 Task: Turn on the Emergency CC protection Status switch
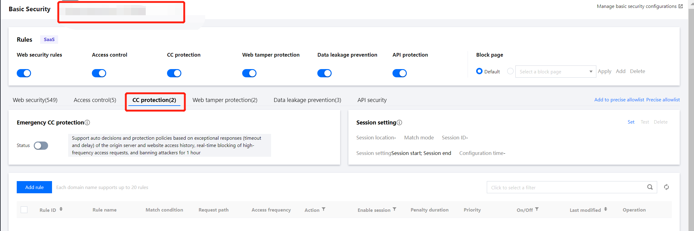click(x=41, y=145)
